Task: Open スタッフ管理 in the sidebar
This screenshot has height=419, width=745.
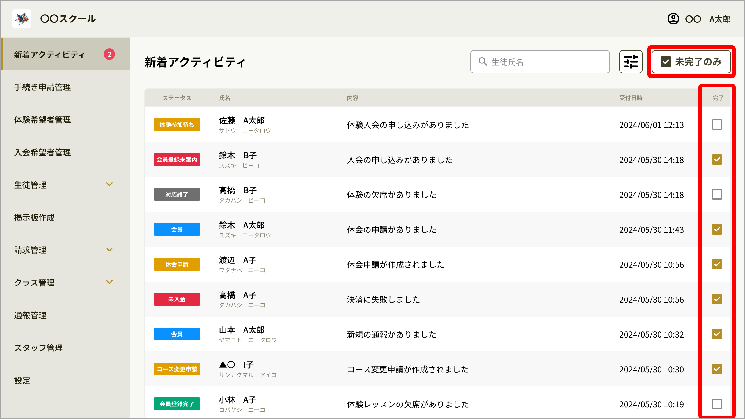Action: (65, 348)
